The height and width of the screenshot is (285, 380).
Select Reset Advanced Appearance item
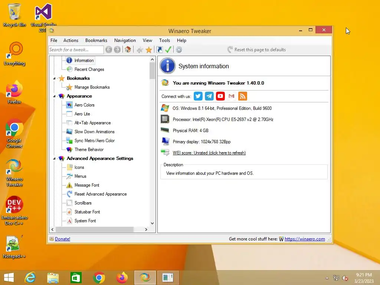(x=101, y=194)
